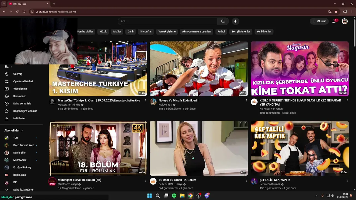Open options menu for Noluyo Ya video
356x200 pixels.
click(246, 101)
